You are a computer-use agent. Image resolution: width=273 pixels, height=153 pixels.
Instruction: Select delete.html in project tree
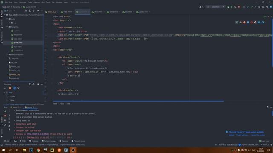[17, 35]
